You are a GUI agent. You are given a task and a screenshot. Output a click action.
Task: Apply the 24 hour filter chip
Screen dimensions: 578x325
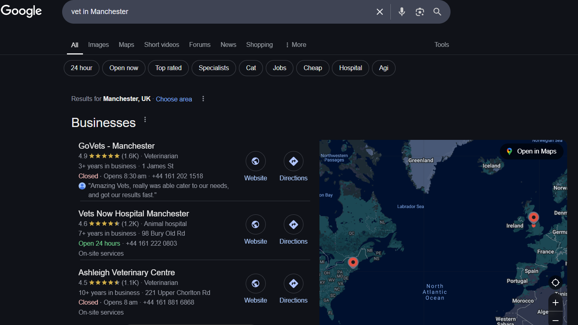[x=81, y=68]
